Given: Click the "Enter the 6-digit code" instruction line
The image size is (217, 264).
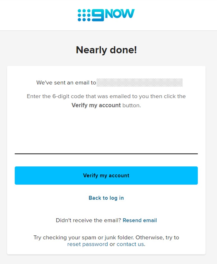Looking at the screenshot, I should point(106,96).
